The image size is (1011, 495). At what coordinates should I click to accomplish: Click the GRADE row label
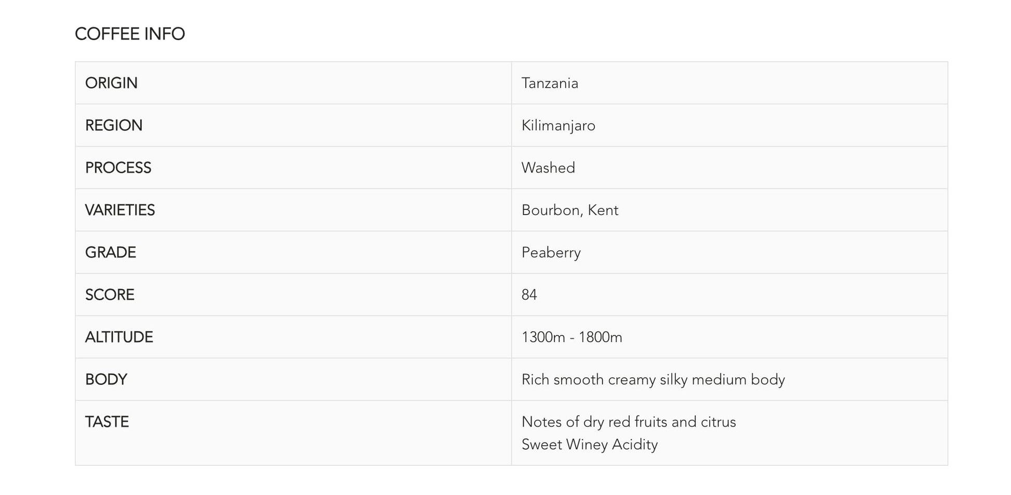coord(110,252)
